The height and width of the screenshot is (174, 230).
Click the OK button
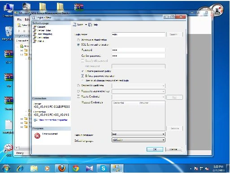[155, 149]
